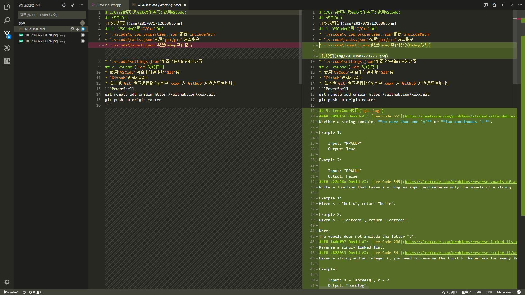
Task: Click the commit message input field
Action: [52, 15]
